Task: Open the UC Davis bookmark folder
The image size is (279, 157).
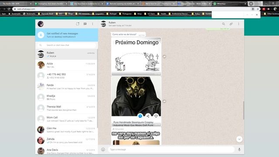Action: pyautogui.click(x=150, y=14)
